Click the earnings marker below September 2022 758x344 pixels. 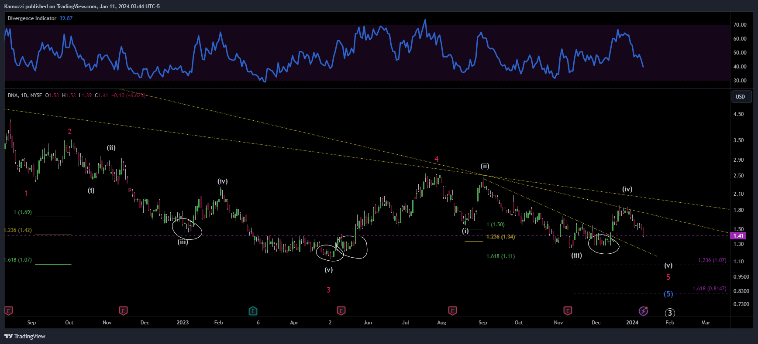9,311
